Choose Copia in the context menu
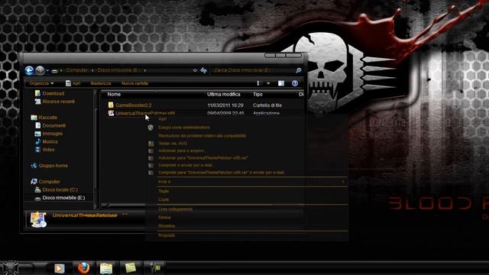 (x=164, y=199)
